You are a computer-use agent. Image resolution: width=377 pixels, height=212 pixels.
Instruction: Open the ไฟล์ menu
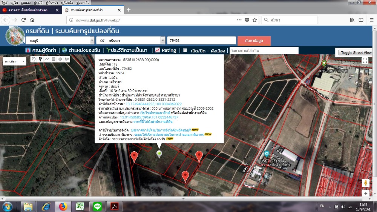pos(4,3)
